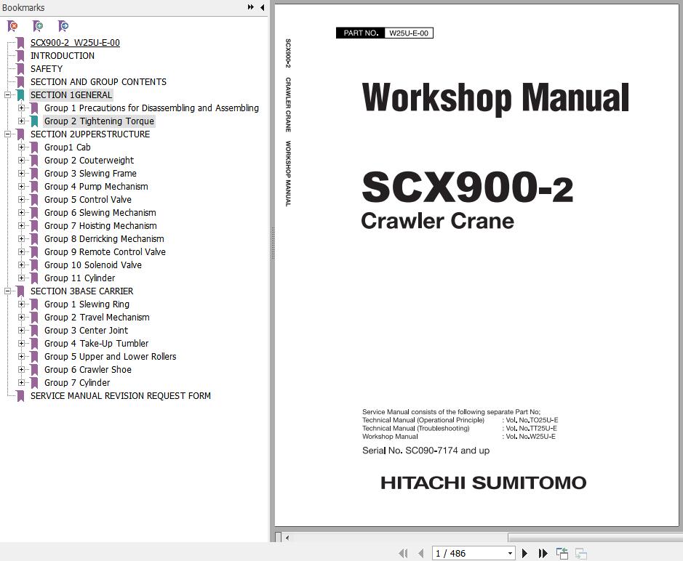This screenshot has width=683, height=561.
Task: Open the SAFETY bookmark
Action: pyautogui.click(x=47, y=69)
